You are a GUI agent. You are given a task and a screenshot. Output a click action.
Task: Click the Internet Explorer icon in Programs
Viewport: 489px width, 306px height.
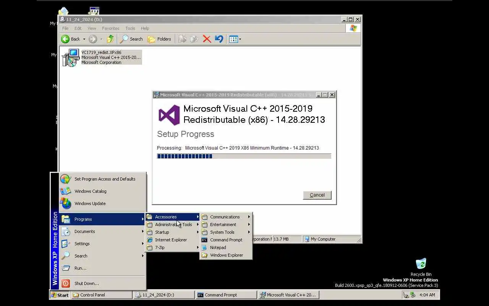coord(149,240)
